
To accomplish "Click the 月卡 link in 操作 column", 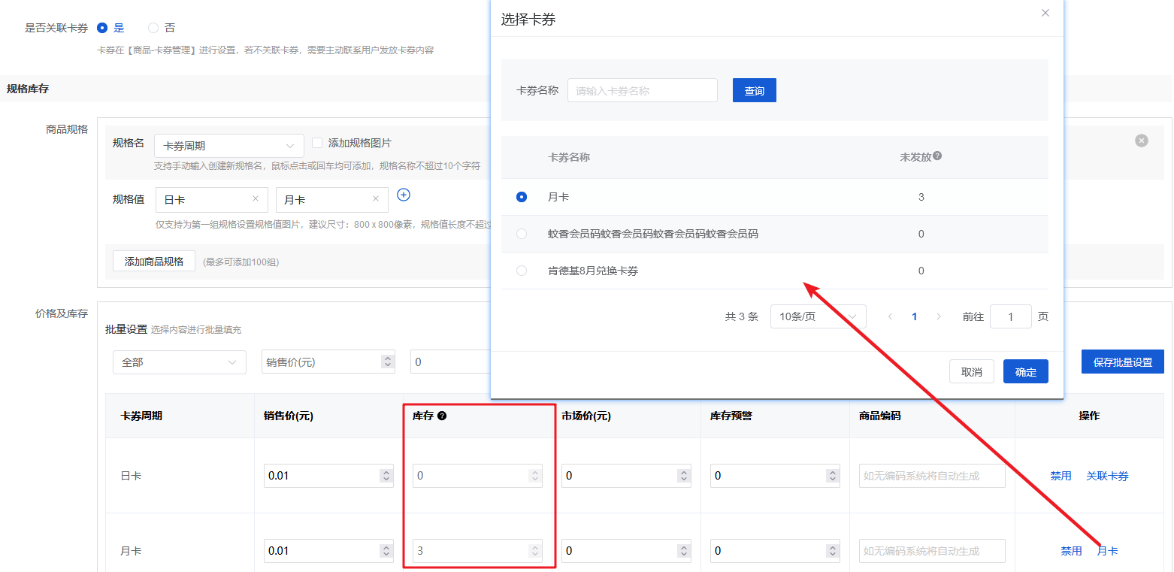I will 1107,551.
